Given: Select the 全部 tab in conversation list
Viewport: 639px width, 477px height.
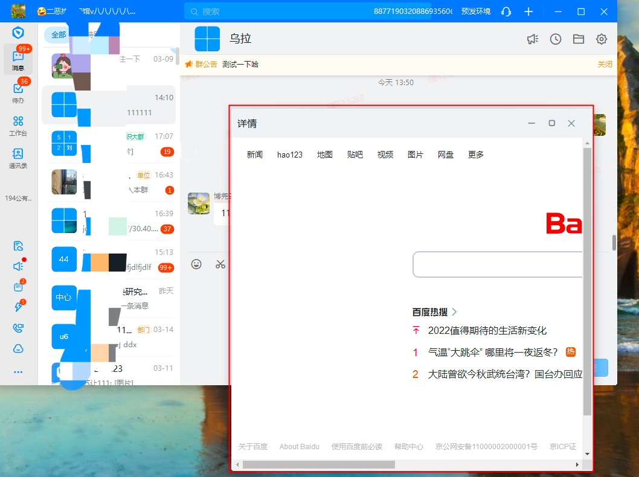Looking at the screenshot, I should point(59,35).
